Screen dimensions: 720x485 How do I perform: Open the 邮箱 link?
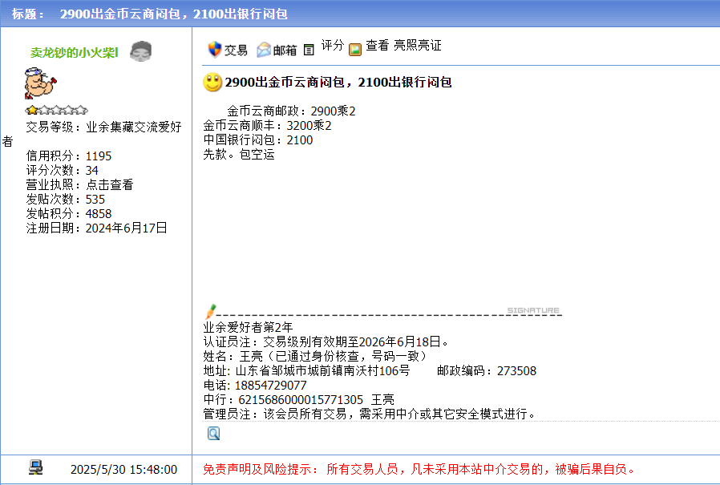click(x=285, y=50)
